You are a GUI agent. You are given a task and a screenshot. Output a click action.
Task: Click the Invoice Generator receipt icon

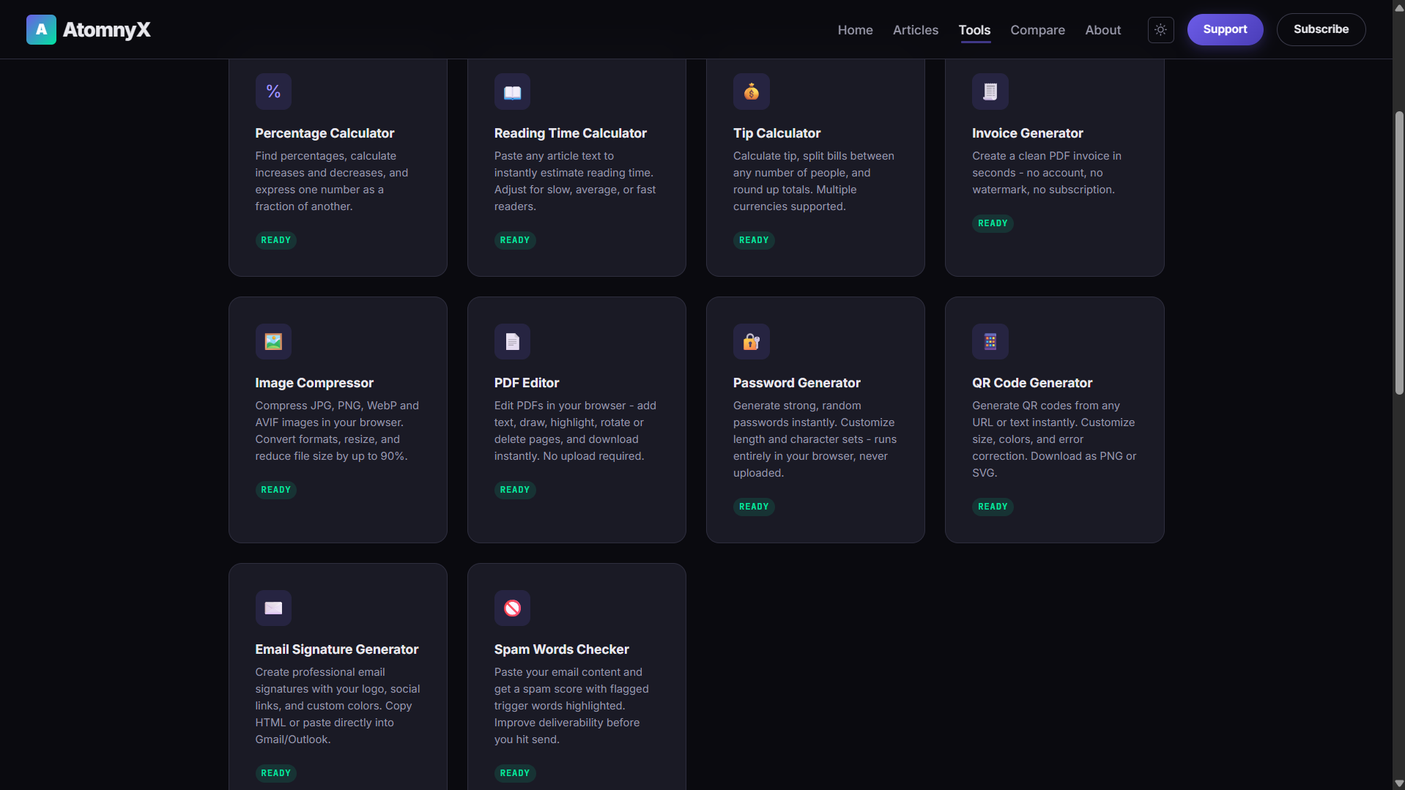pos(990,92)
